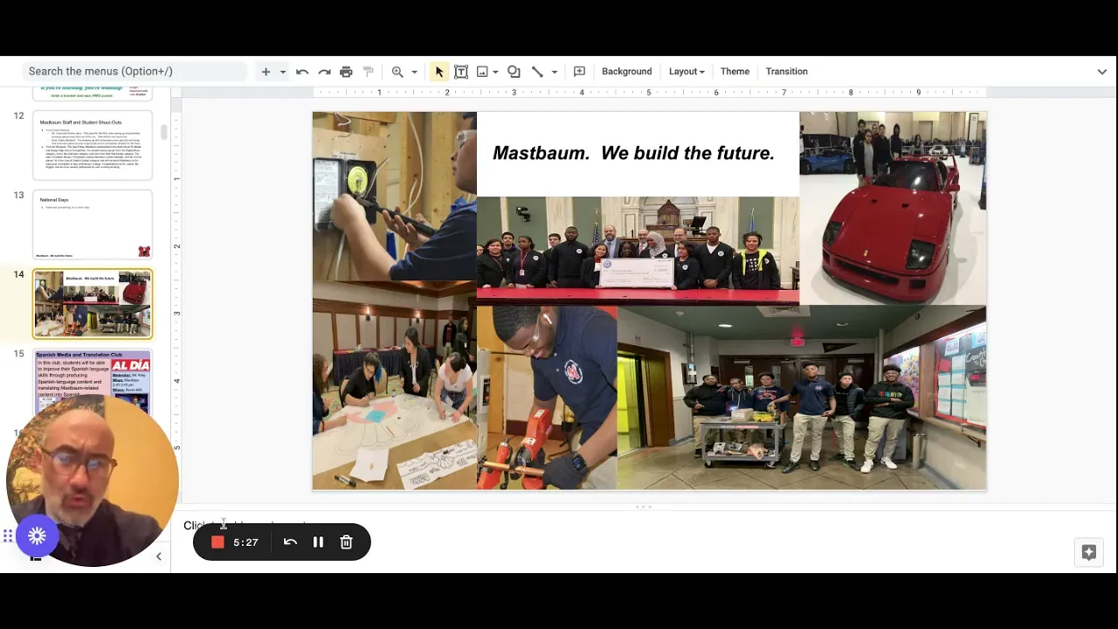Stop recording with the red square button
This screenshot has height=629, width=1118.
217,543
